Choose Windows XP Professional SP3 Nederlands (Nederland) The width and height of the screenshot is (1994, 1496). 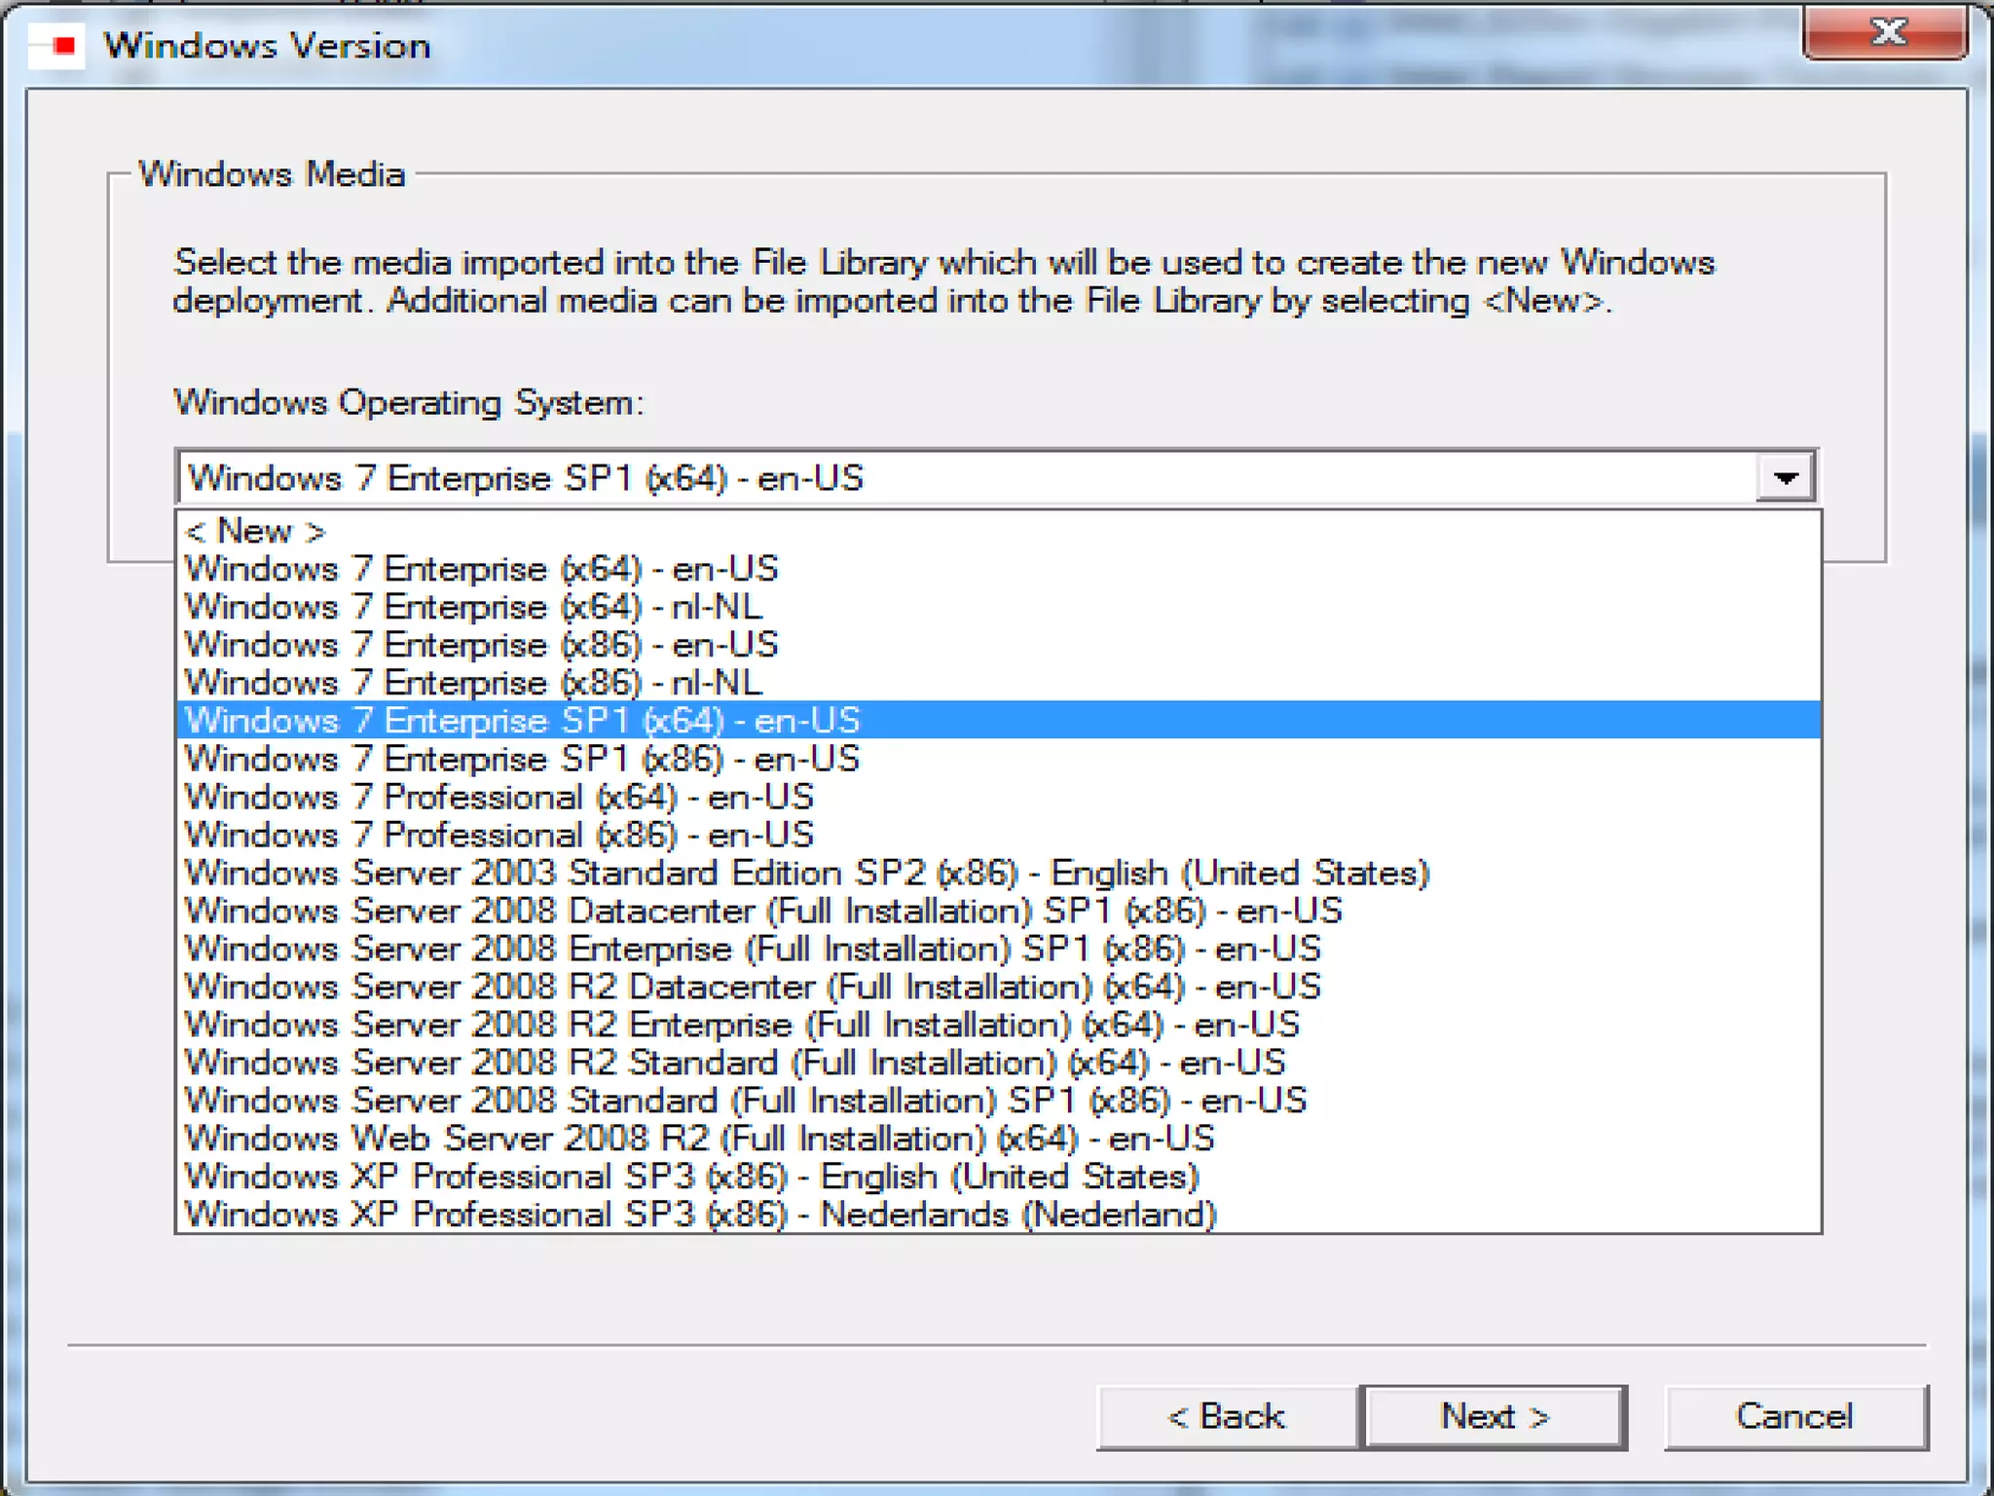[998, 1215]
